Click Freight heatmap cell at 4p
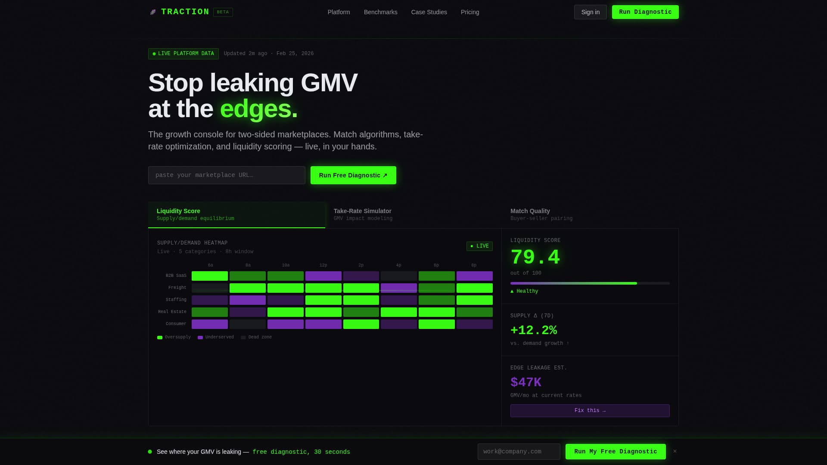 coord(399,288)
